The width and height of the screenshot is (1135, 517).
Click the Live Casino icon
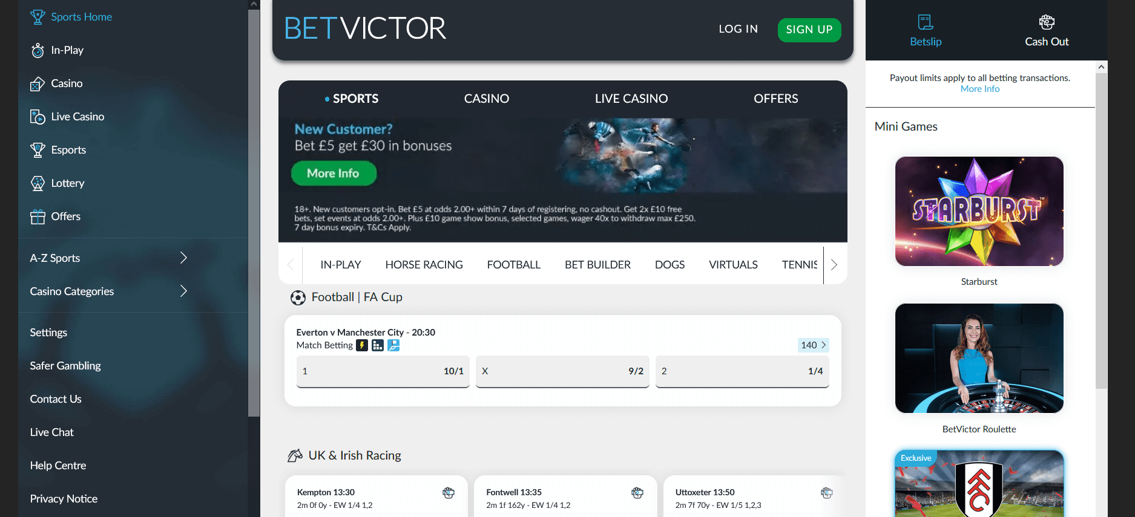[x=38, y=117]
